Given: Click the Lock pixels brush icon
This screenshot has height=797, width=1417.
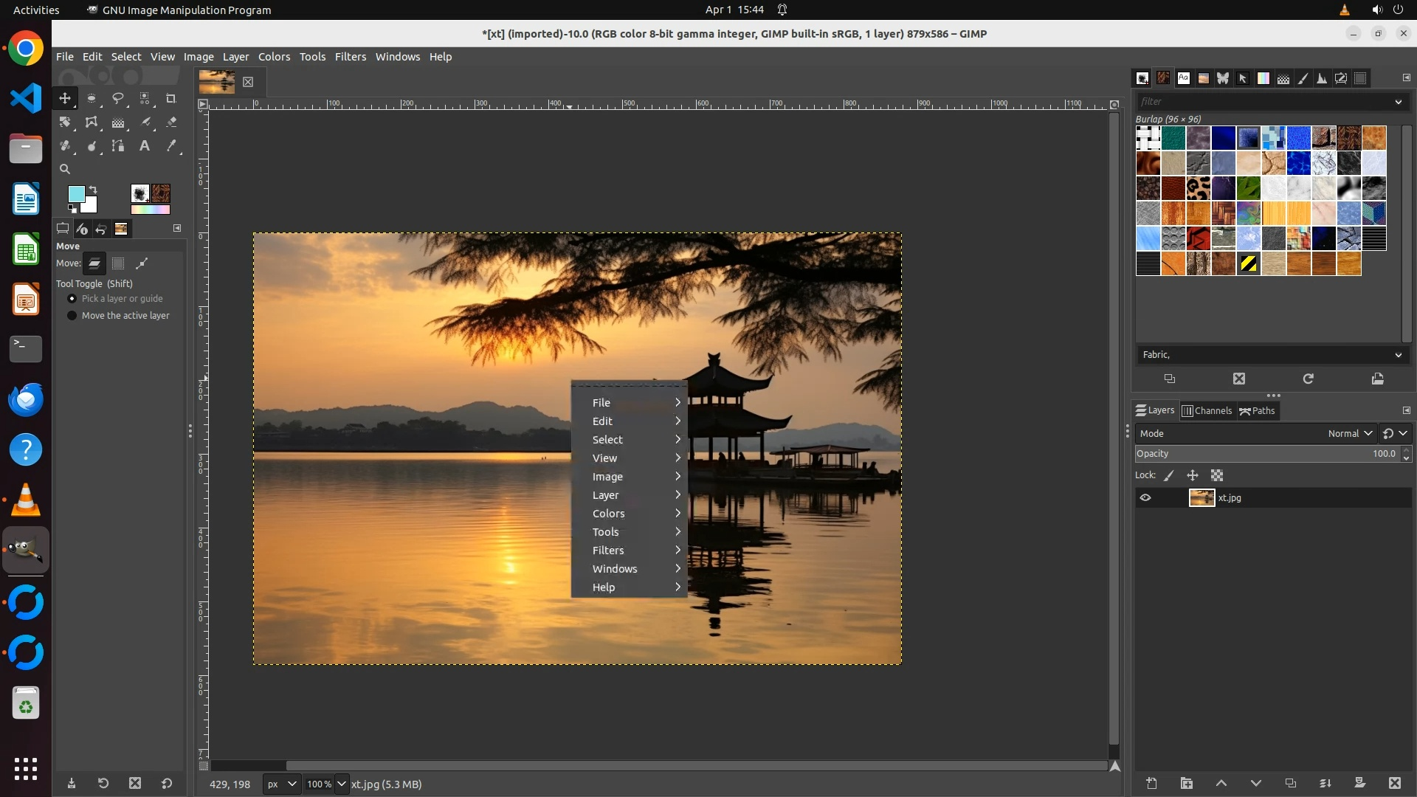Looking at the screenshot, I should point(1169,476).
